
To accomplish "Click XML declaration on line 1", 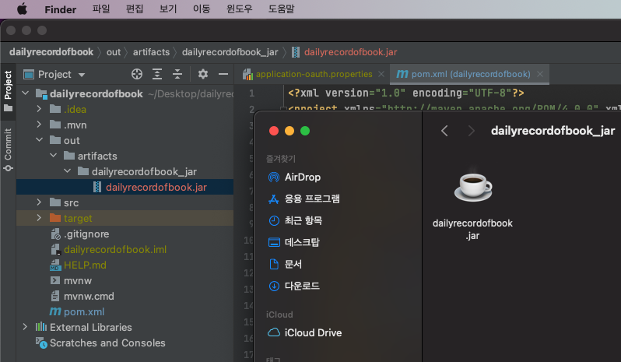I will pyautogui.click(x=406, y=93).
